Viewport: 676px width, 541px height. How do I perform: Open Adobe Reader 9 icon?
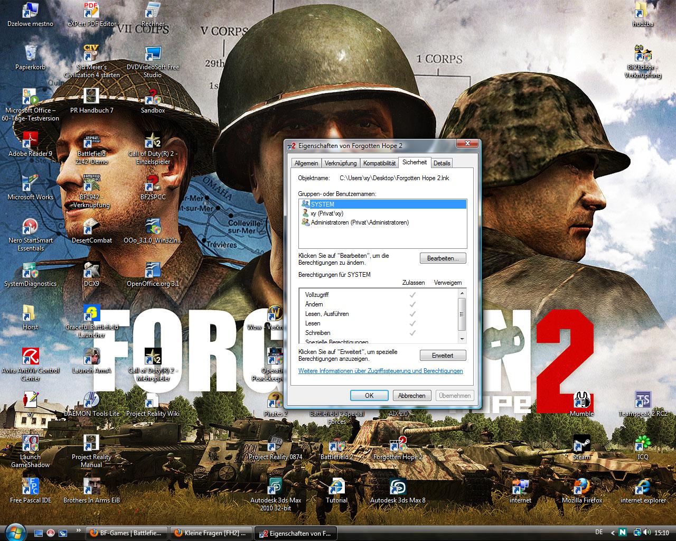coord(30,144)
